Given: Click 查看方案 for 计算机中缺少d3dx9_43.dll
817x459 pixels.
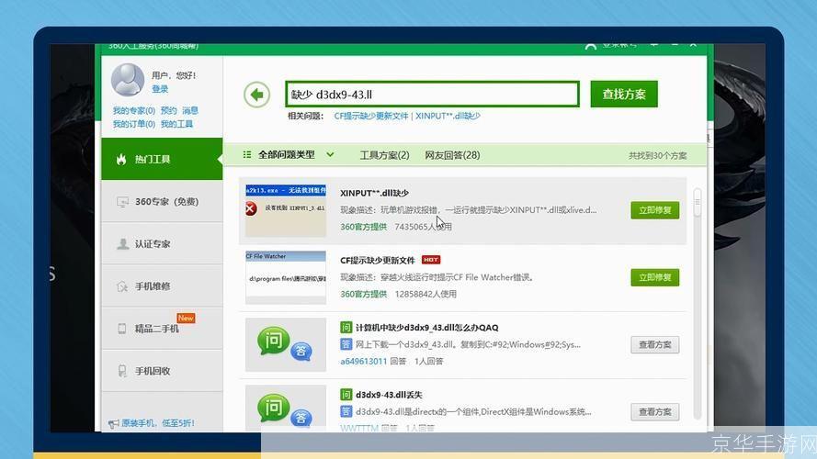Looking at the screenshot, I should coord(655,344).
